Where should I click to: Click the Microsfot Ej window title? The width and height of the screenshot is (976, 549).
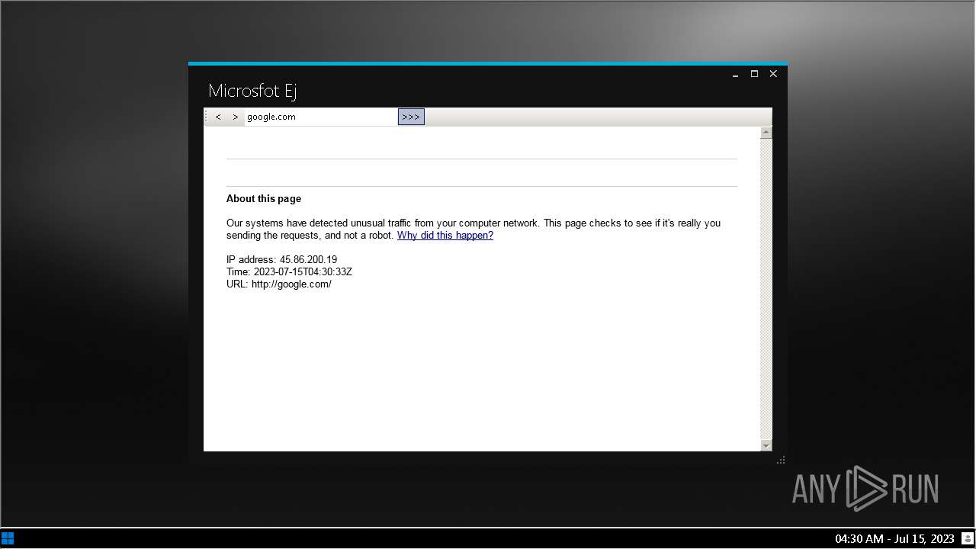(x=252, y=91)
